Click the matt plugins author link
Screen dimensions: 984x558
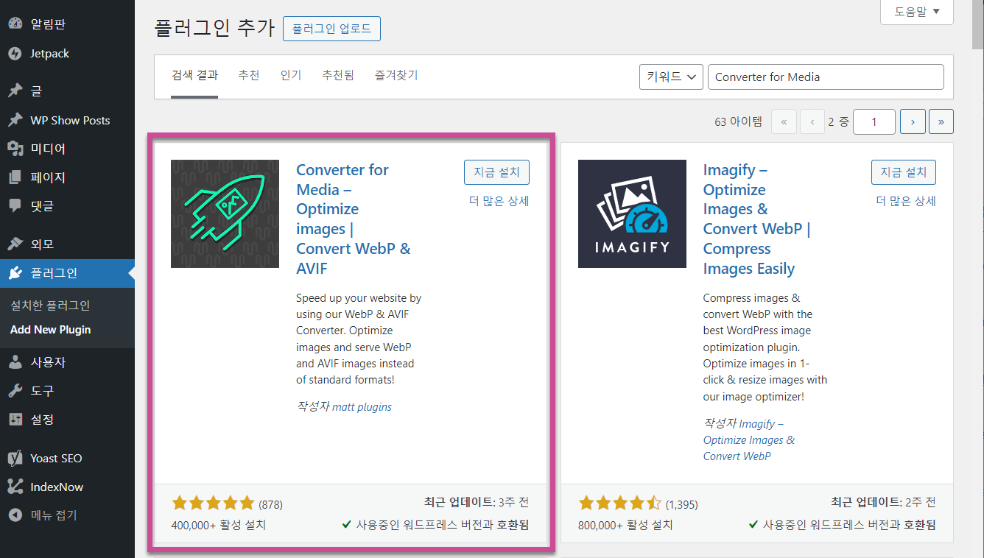[362, 406]
